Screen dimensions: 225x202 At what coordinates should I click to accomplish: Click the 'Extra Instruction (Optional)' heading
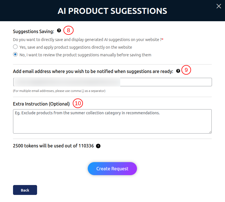(41, 104)
